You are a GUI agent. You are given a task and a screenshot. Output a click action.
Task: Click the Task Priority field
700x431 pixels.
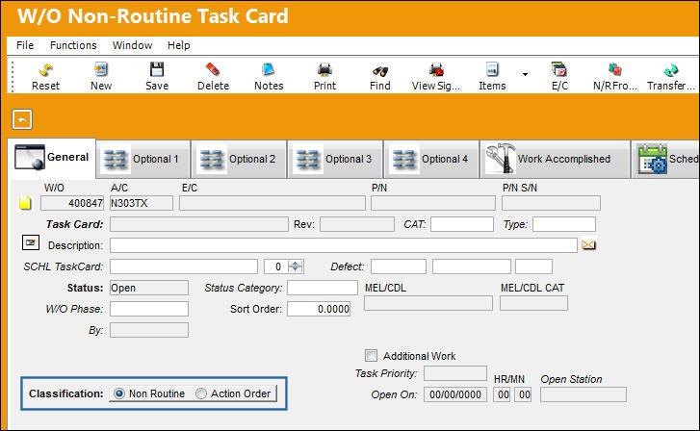[455, 373]
